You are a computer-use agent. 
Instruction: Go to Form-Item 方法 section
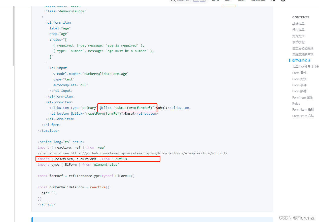303,116
